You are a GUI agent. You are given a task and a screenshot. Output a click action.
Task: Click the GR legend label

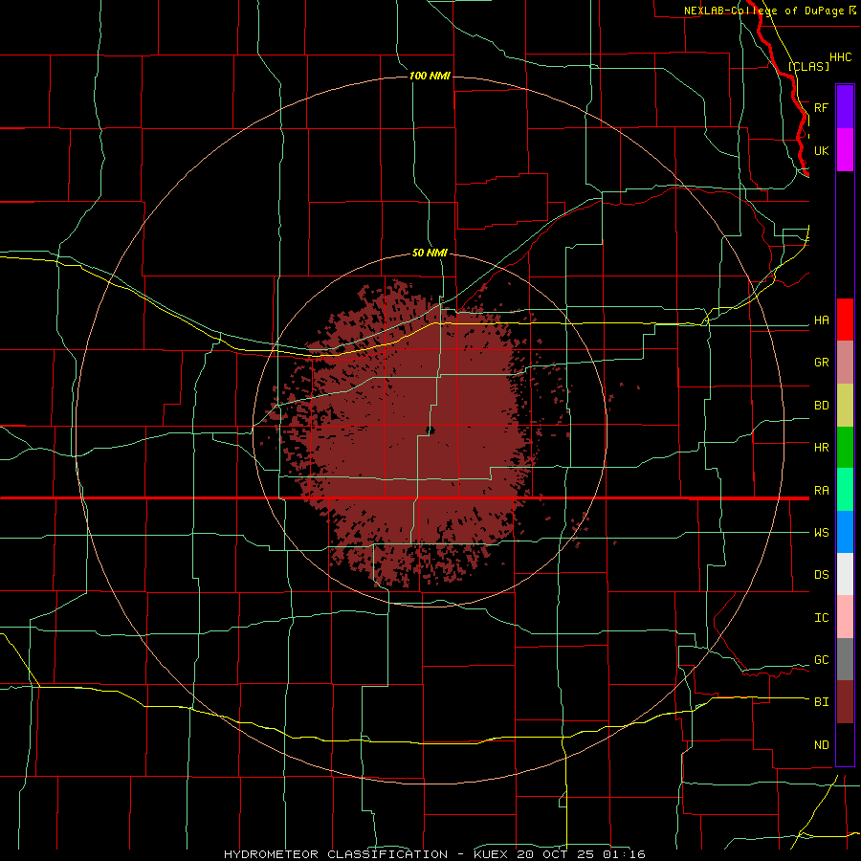(x=822, y=363)
